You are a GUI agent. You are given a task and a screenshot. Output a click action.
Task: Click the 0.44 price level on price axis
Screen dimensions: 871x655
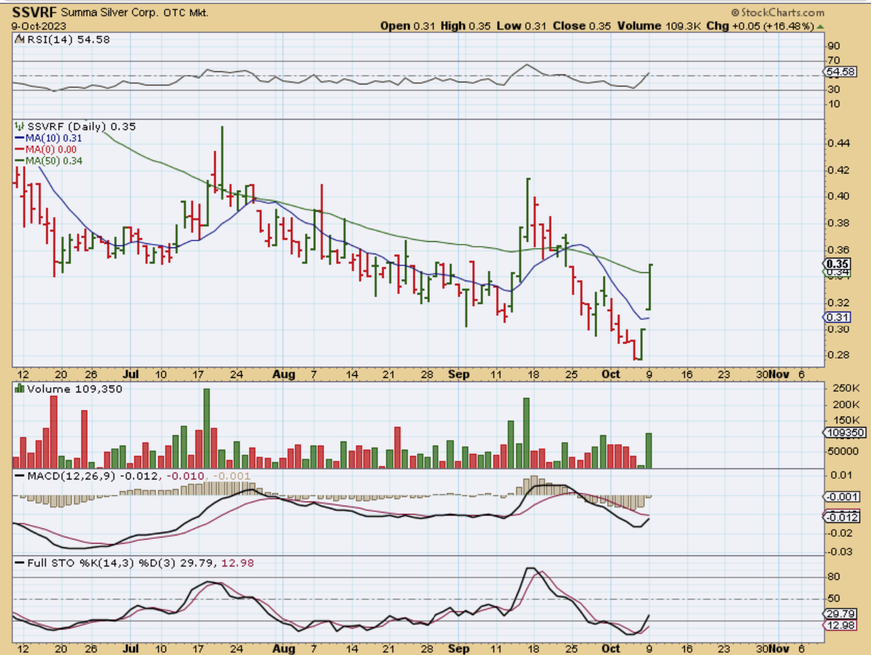(838, 144)
